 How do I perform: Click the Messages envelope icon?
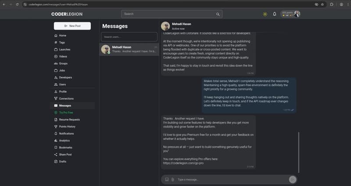(56, 106)
